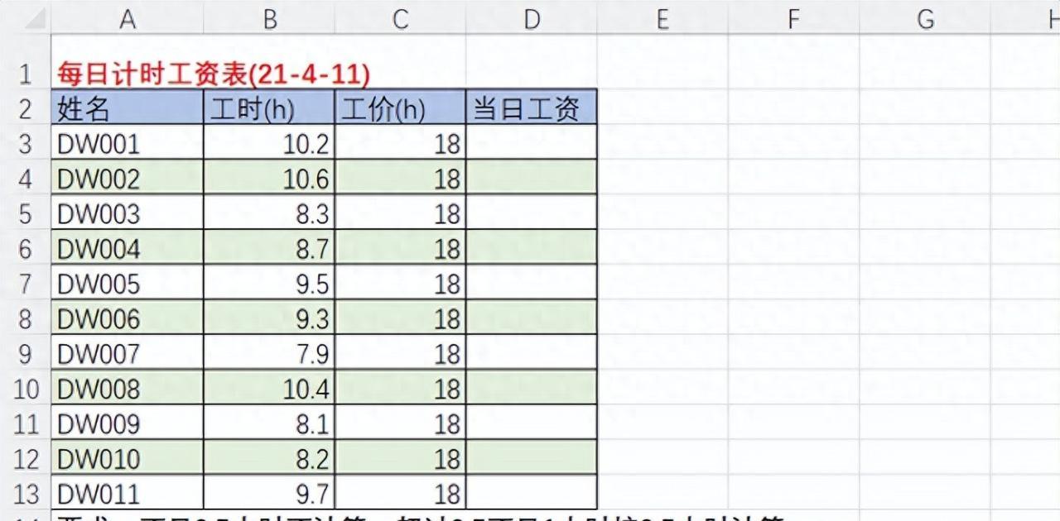Click the empty 当日工资 cell for DW011

tap(532, 493)
